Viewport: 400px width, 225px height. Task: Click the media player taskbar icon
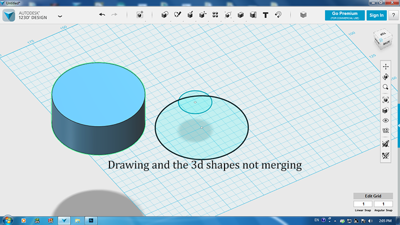23,220
